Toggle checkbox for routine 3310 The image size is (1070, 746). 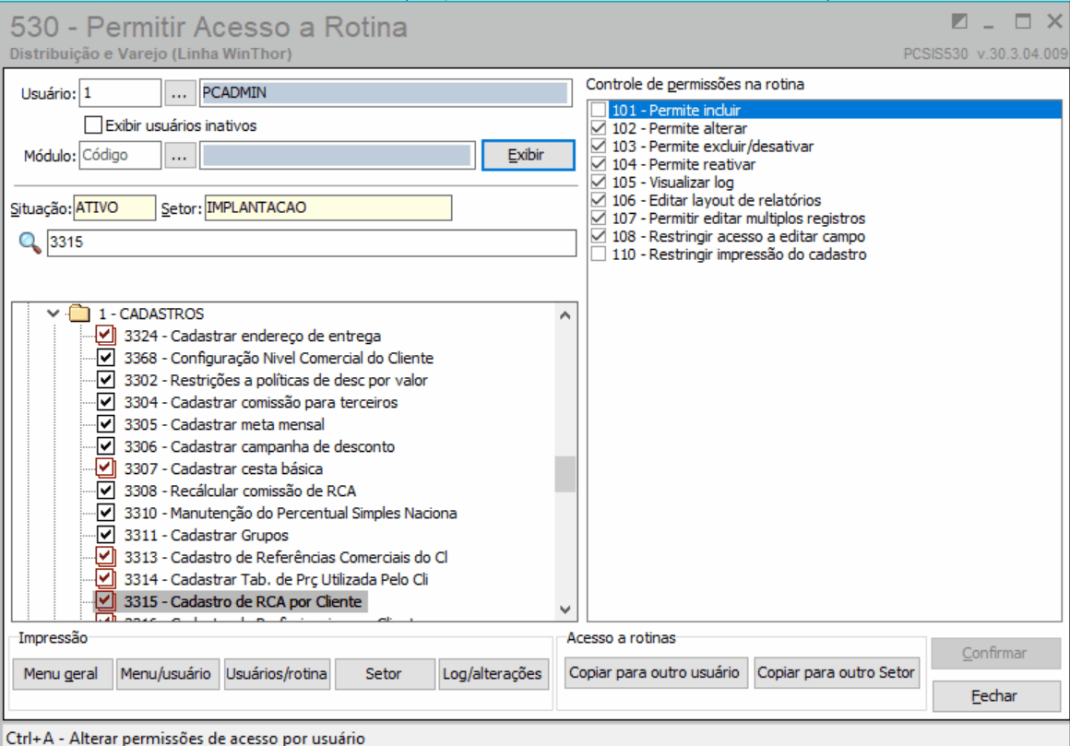(105, 513)
